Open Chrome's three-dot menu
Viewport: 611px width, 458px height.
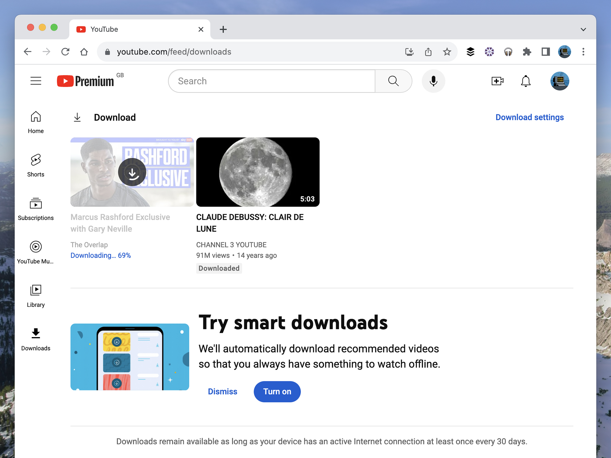click(x=584, y=52)
